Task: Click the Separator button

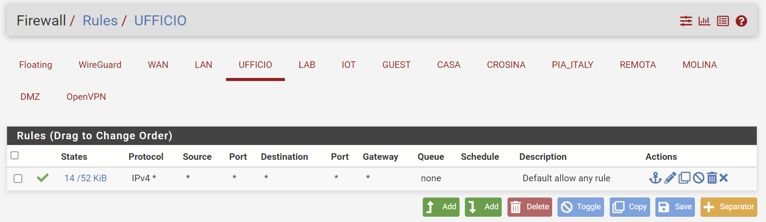Action: point(729,207)
